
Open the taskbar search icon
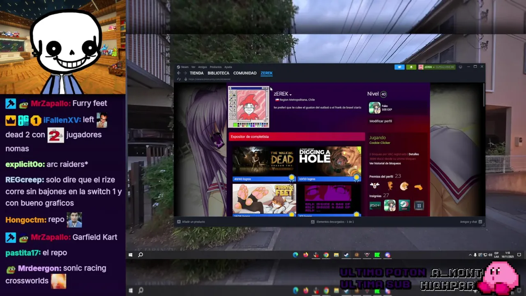(141, 255)
